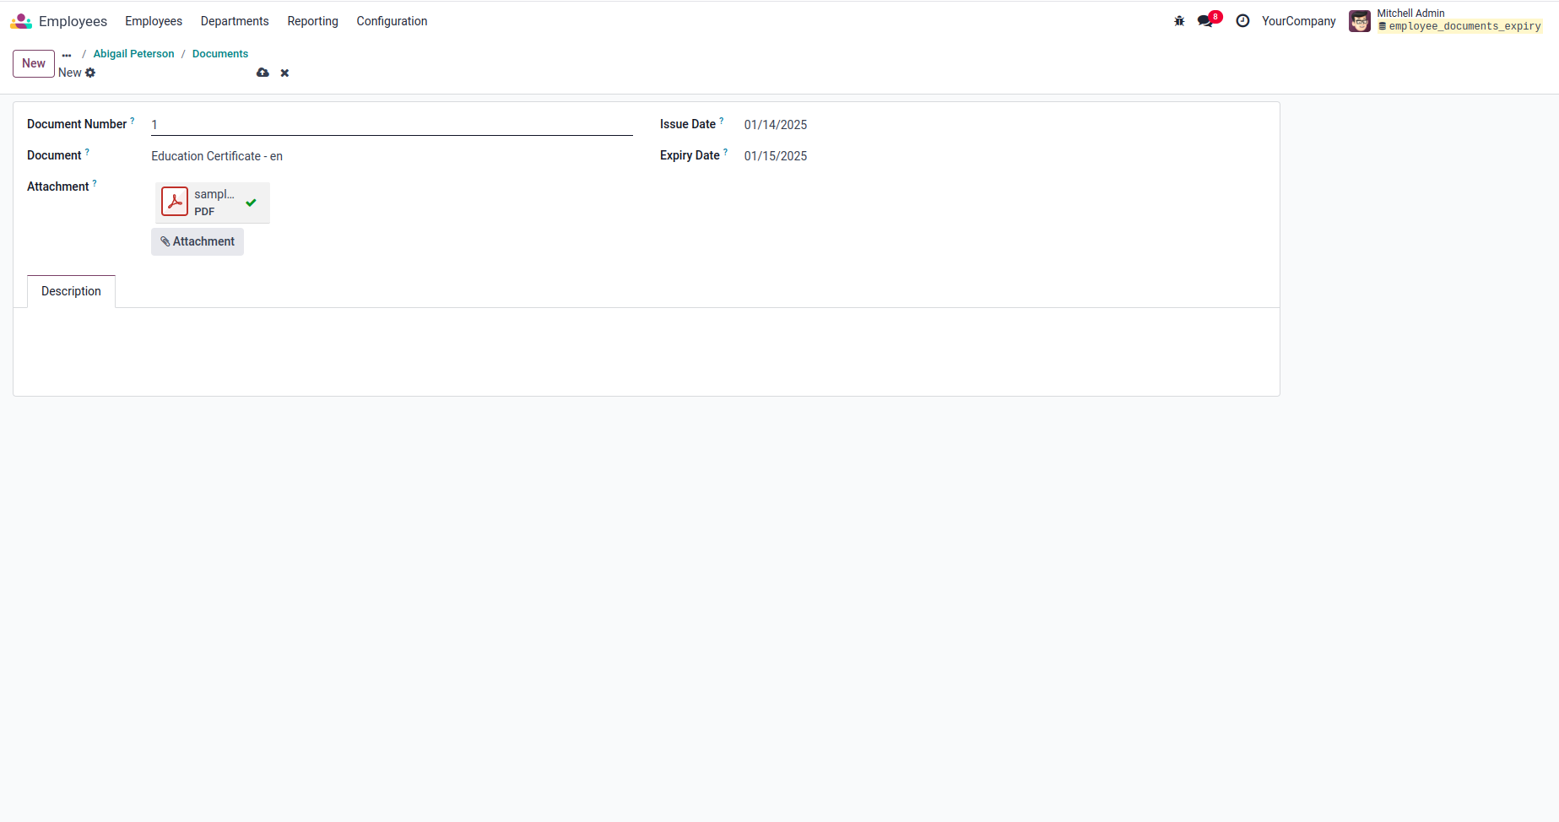The image size is (1559, 822).
Task: Click Mitchell Admin user avatar
Action: point(1359,21)
